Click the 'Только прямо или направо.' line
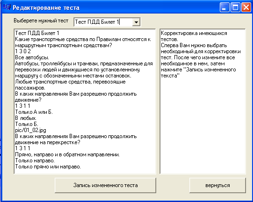 coord(48,167)
